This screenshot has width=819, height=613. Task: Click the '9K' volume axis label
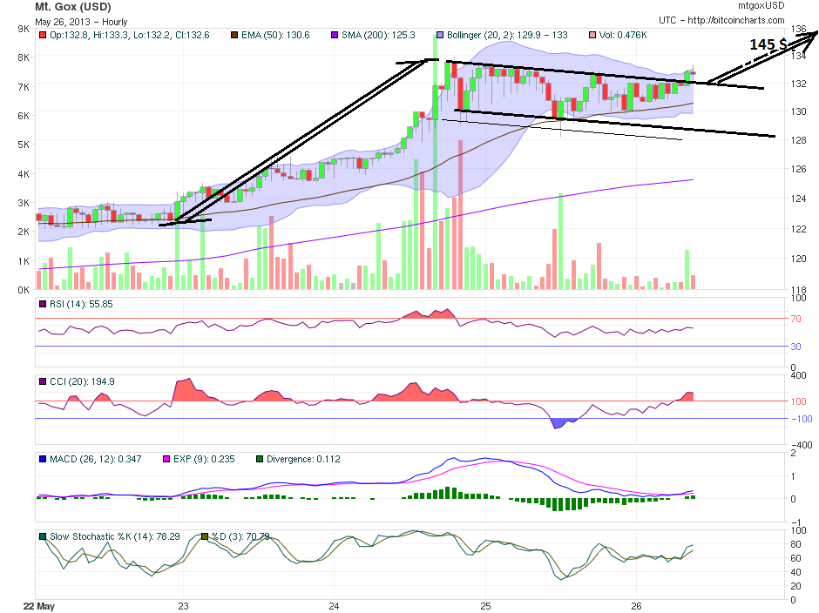24,29
